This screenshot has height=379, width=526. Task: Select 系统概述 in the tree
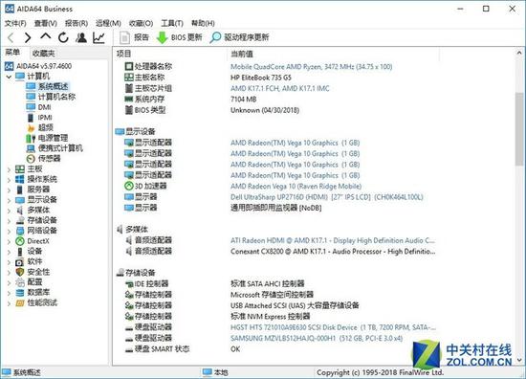point(47,86)
